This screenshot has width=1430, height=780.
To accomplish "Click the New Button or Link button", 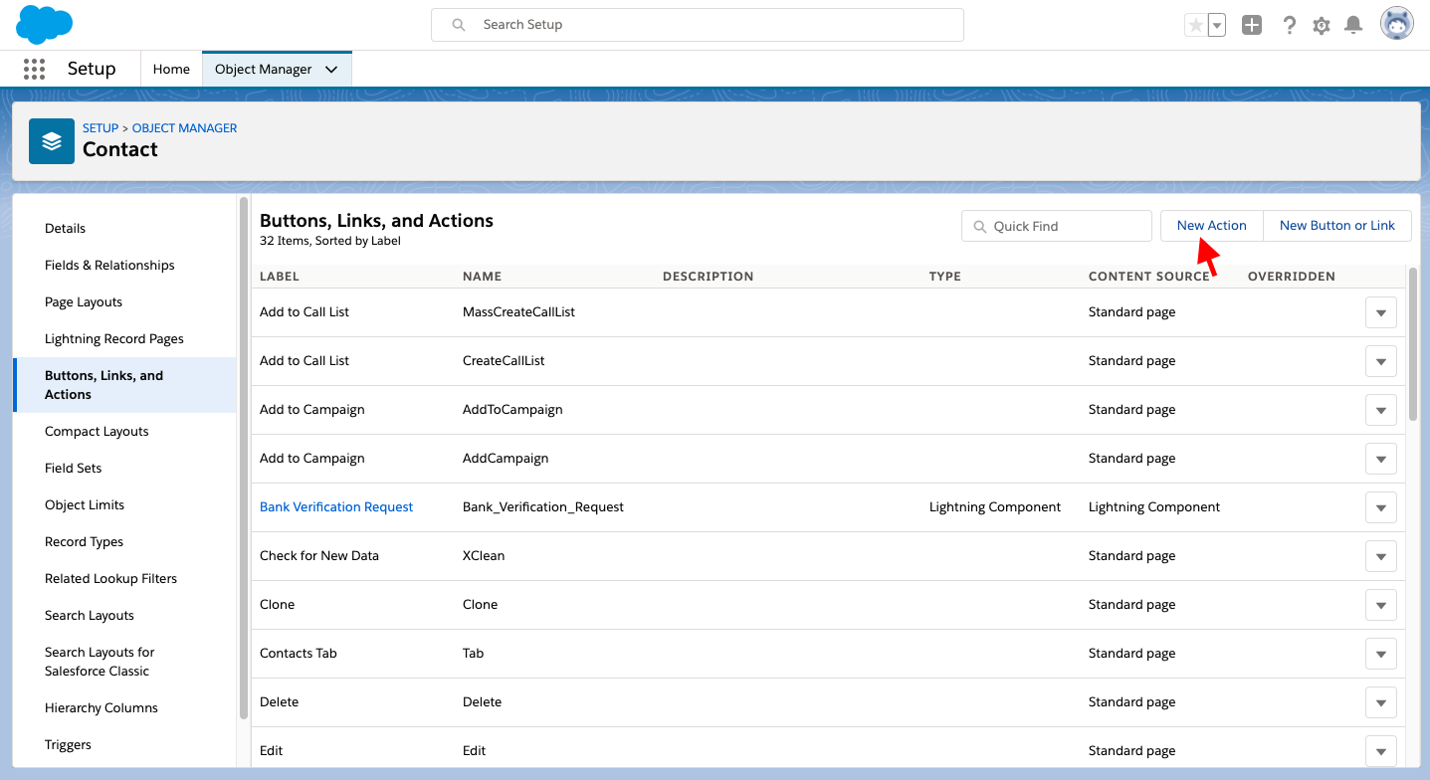I will pos(1337,226).
